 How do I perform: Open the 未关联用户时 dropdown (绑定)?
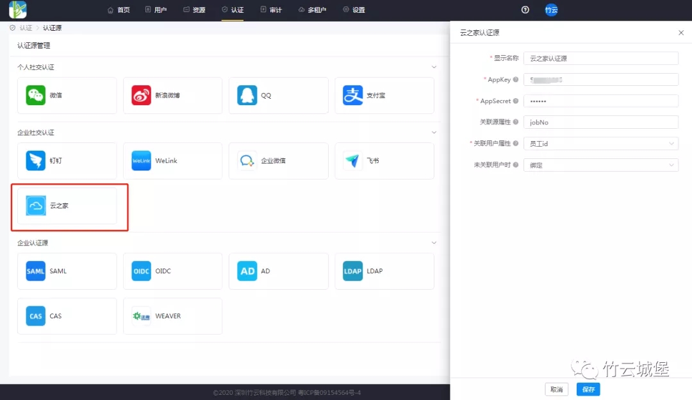click(x=600, y=165)
